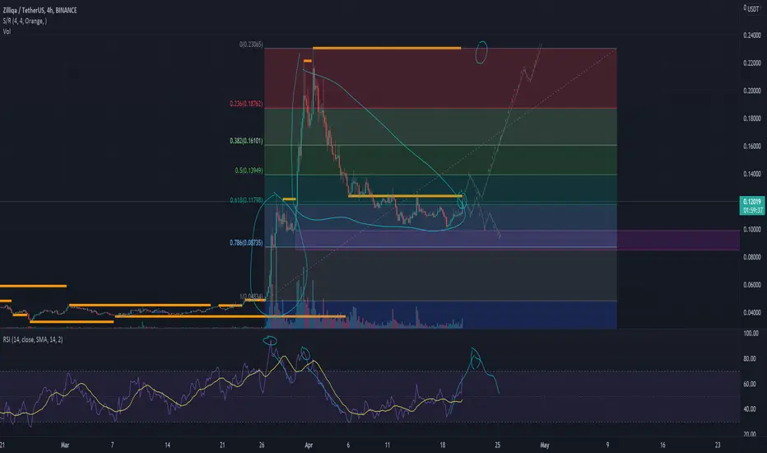The image size is (767, 453).
Task: Click 0.16000 on the price axis
Action: [x=752, y=147]
